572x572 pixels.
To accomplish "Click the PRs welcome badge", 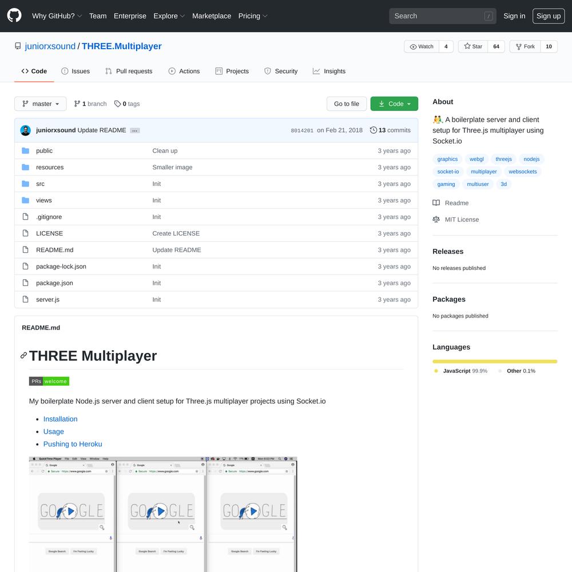I will click(49, 381).
